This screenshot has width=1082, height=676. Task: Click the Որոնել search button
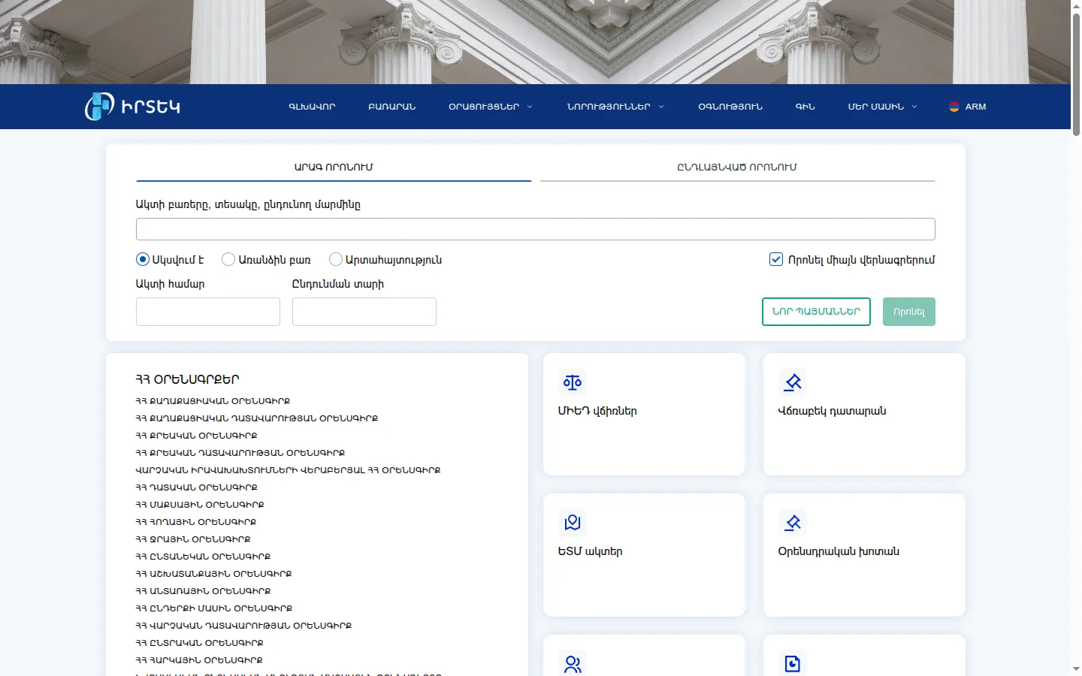pyautogui.click(x=909, y=312)
